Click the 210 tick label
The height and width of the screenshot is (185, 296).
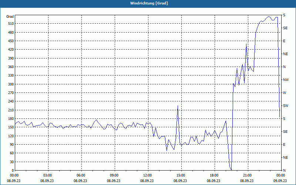[11, 110]
